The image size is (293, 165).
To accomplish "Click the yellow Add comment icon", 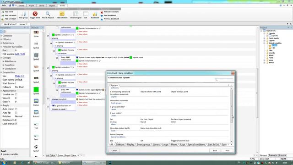I will pos(62,14).
